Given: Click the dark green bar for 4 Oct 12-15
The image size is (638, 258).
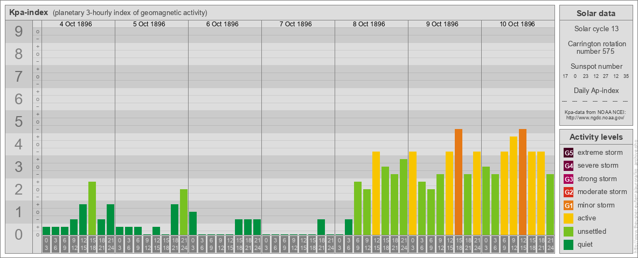Looking at the screenshot, I should tap(83, 219).
